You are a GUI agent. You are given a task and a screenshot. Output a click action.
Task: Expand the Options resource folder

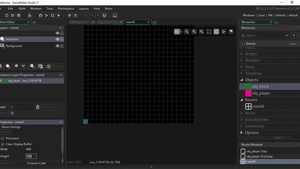[242, 132]
